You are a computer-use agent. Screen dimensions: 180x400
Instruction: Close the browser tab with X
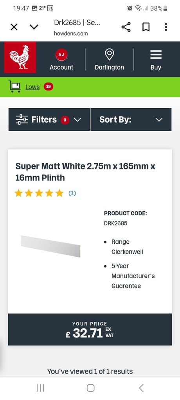(14, 27)
